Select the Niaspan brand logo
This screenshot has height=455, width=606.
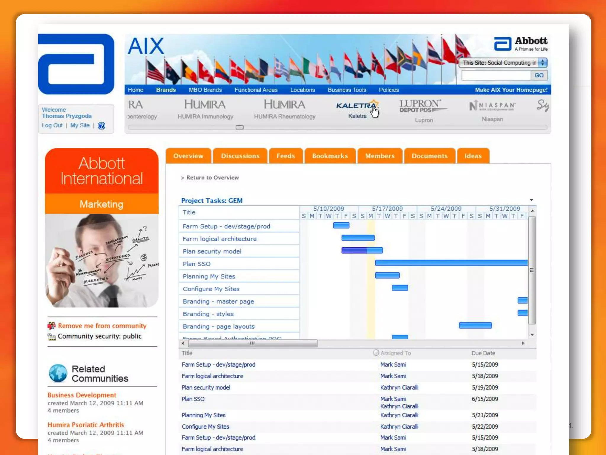[492, 106]
